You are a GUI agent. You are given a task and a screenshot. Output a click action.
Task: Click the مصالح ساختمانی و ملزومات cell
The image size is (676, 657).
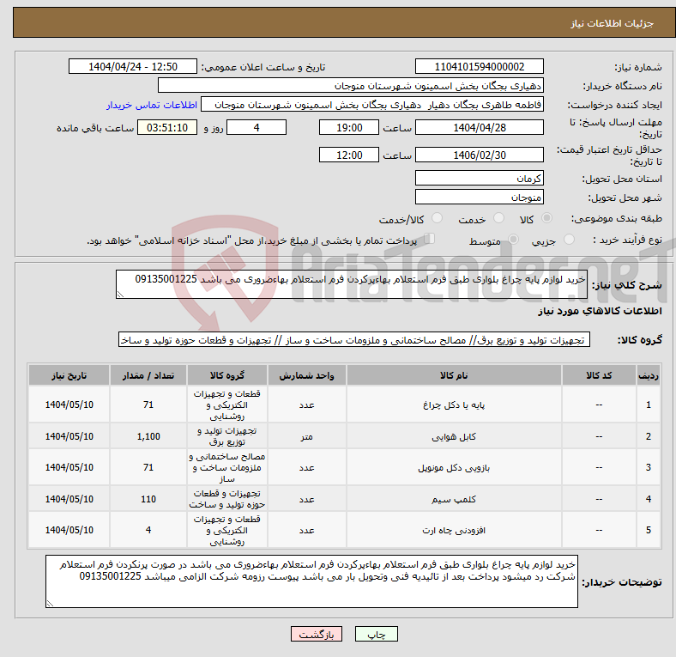pos(227,467)
